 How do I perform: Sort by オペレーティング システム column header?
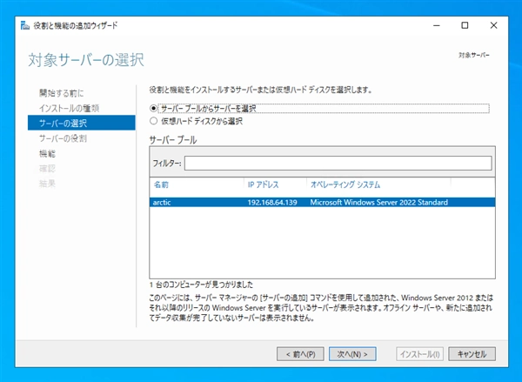click(345, 184)
